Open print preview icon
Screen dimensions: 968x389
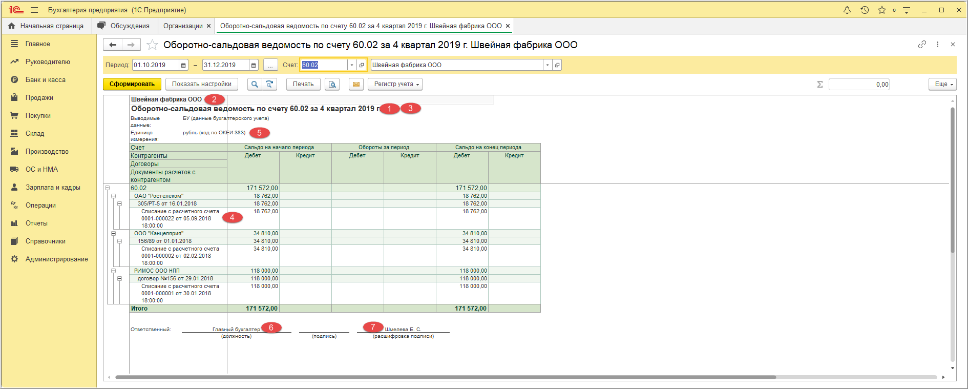(332, 84)
